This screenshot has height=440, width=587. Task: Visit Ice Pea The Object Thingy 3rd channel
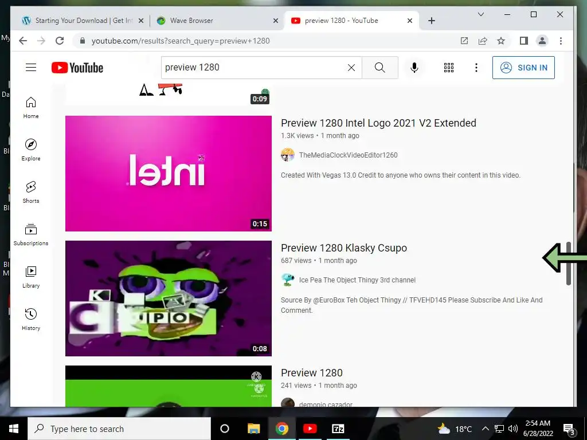(x=357, y=280)
